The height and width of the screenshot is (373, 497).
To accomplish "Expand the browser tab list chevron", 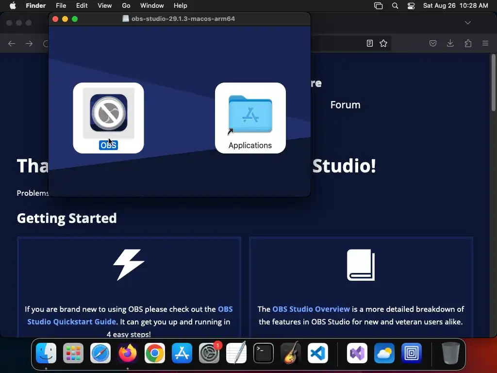I will [468, 22].
